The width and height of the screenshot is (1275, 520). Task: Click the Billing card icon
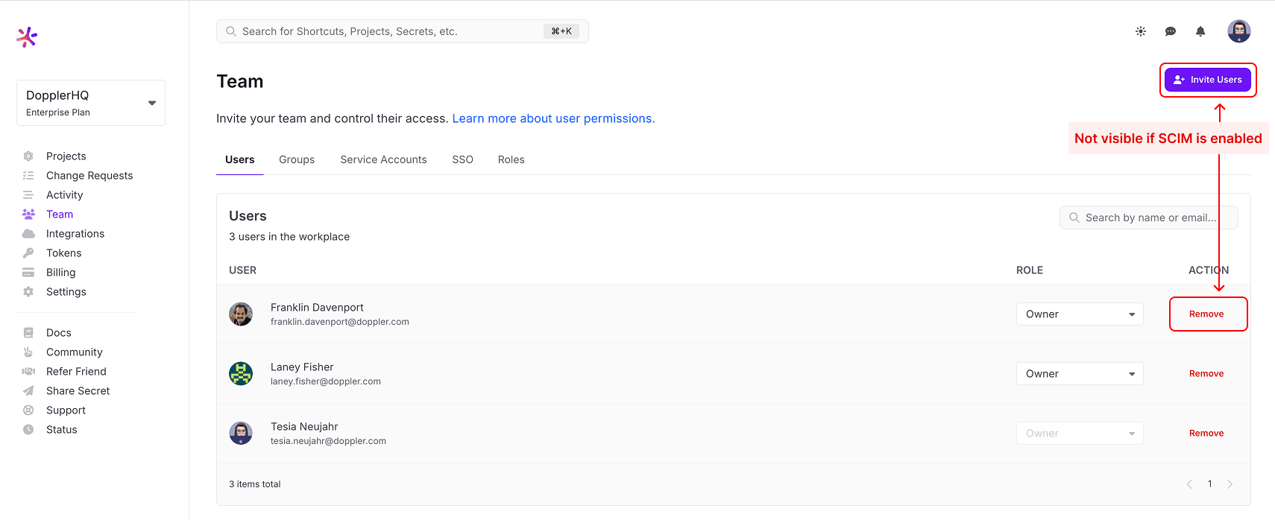28,272
